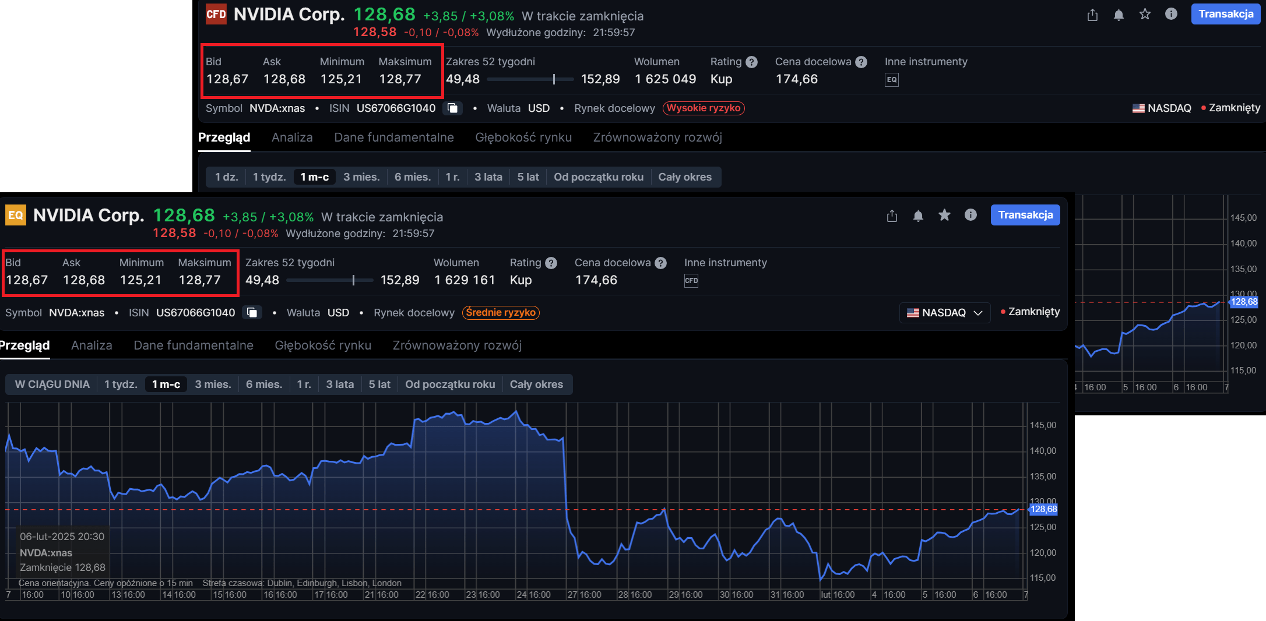Open info icon in lower EQ panel
Image resolution: width=1266 pixels, height=621 pixels.
click(970, 215)
